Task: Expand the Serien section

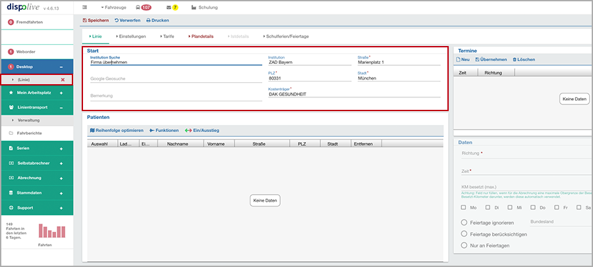Action: coord(61,149)
